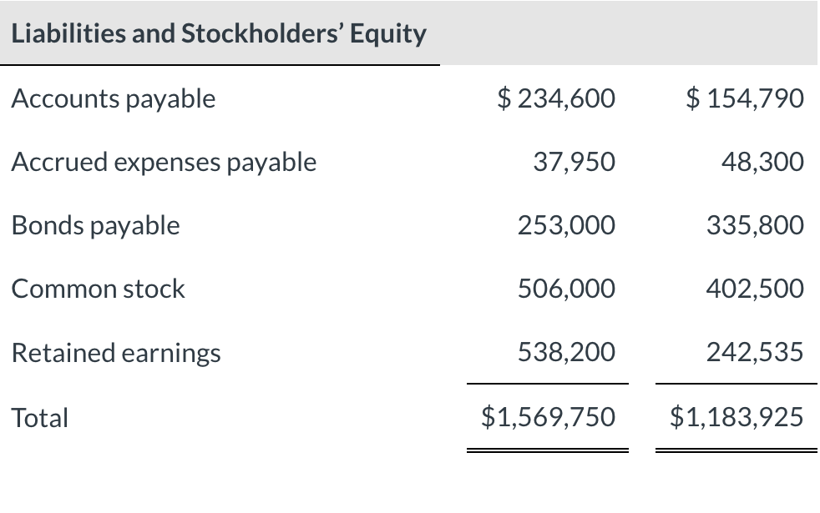Click the 37,950 accrued expenses value
820x513 pixels.
(x=575, y=162)
